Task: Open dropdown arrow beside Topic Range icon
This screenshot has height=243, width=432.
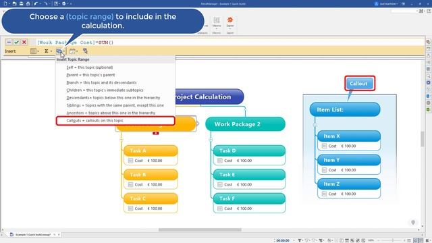Action: (x=64, y=51)
